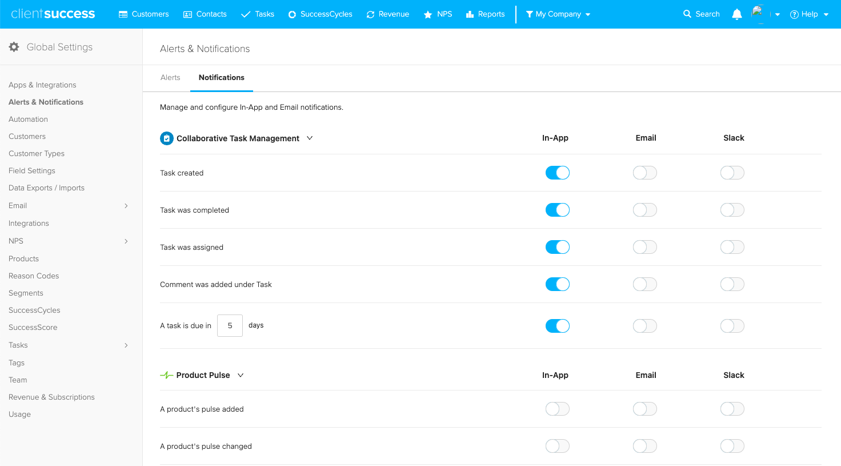Image resolution: width=841 pixels, height=466 pixels.
Task: Click the Search magnifier icon
Action: pos(687,14)
